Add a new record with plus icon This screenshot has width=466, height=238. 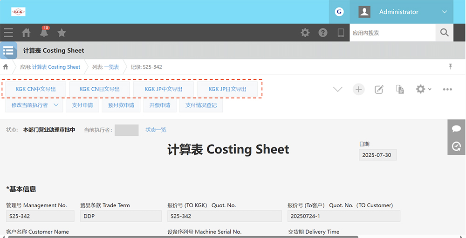click(x=358, y=89)
